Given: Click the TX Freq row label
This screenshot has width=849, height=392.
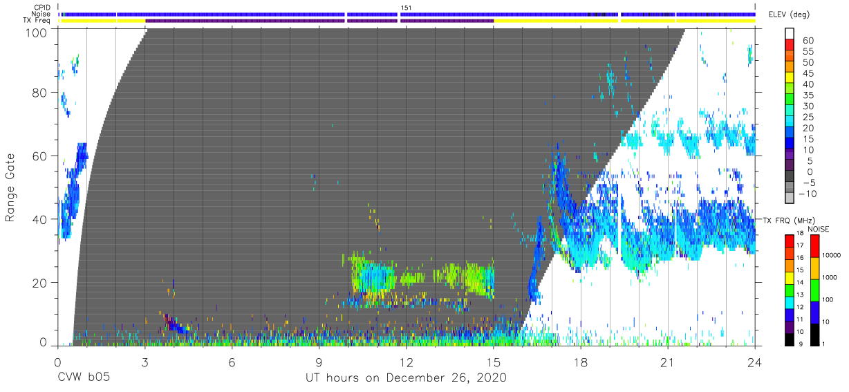Looking at the screenshot, I should pos(37,21).
